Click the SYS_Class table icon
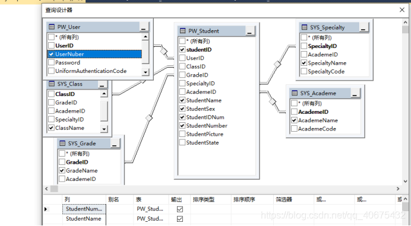The image size is (411, 226). [52, 84]
